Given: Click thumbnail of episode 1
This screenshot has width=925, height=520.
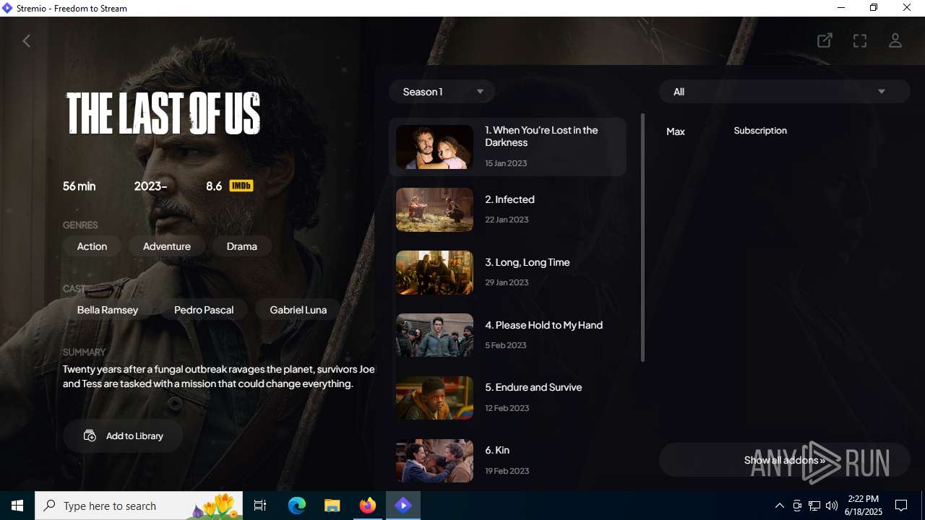Looking at the screenshot, I should tap(434, 147).
